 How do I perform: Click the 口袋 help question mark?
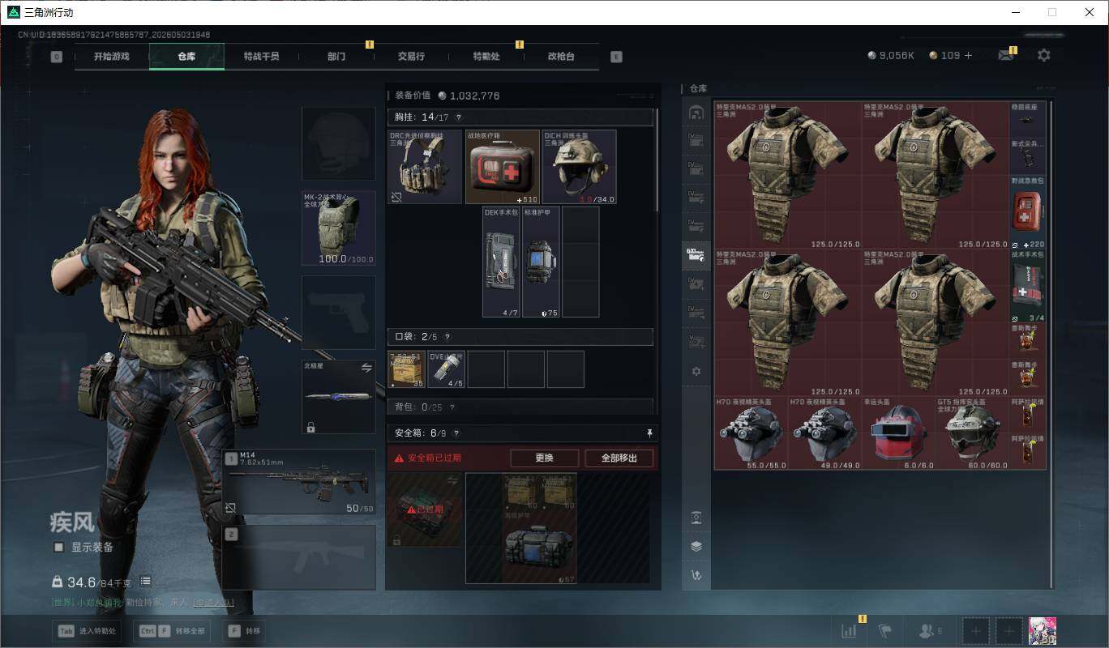(x=447, y=337)
